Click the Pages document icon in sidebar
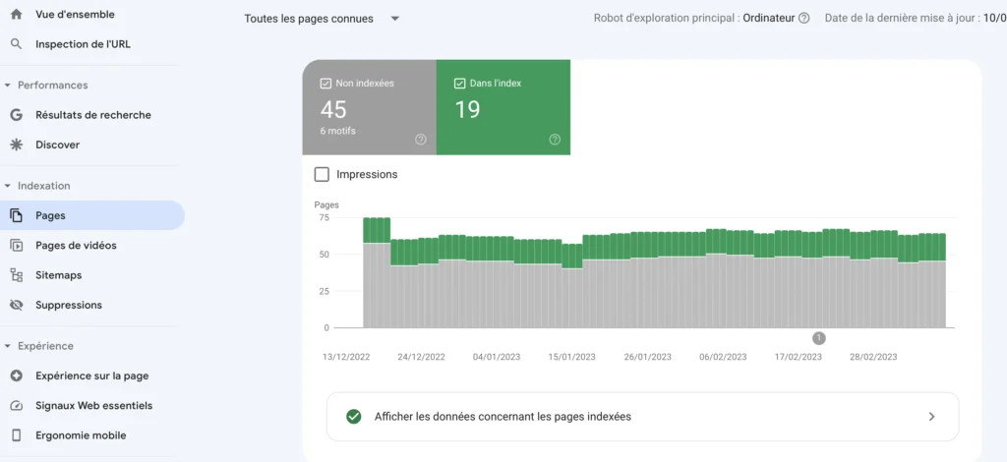Screen dimensions: 1007x462 [17, 215]
